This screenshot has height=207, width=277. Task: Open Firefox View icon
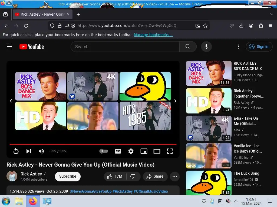(x=5, y=15)
